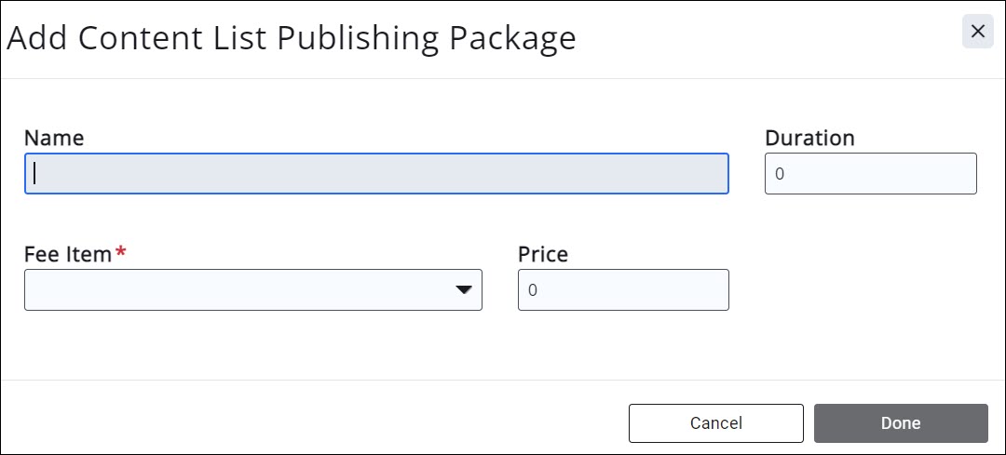Screen dimensions: 1006x455
Task: Click the 0 value in Price
Action: [533, 290]
